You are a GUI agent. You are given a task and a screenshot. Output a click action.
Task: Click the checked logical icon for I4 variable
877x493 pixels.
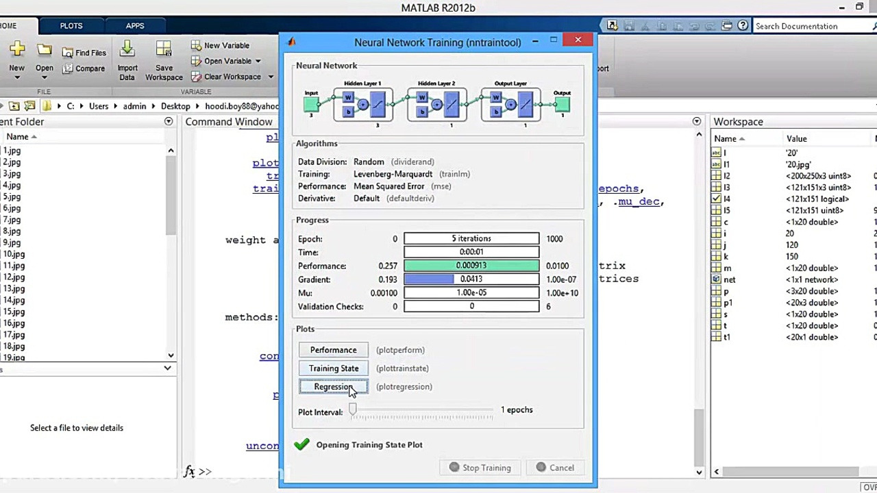[x=717, y=199]
